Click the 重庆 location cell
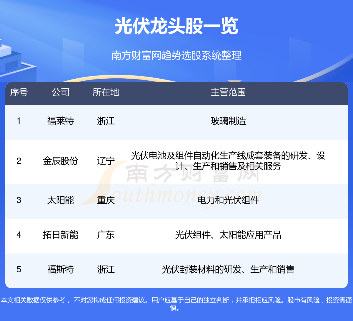Image resolution: width=353 pixels, height=321 pixels. coord(106,200)
